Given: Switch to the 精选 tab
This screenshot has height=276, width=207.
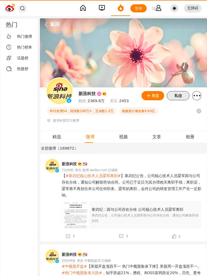Looking at the screenshot, I should 57,137.
